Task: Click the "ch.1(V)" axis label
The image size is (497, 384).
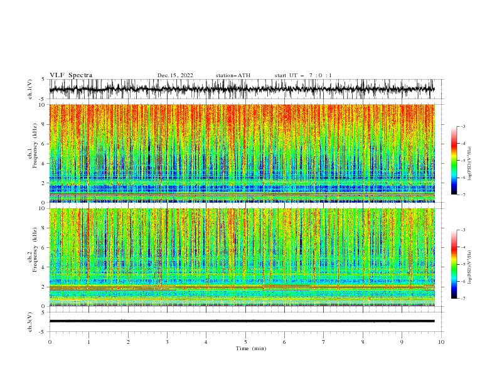Action: (30, 89)
